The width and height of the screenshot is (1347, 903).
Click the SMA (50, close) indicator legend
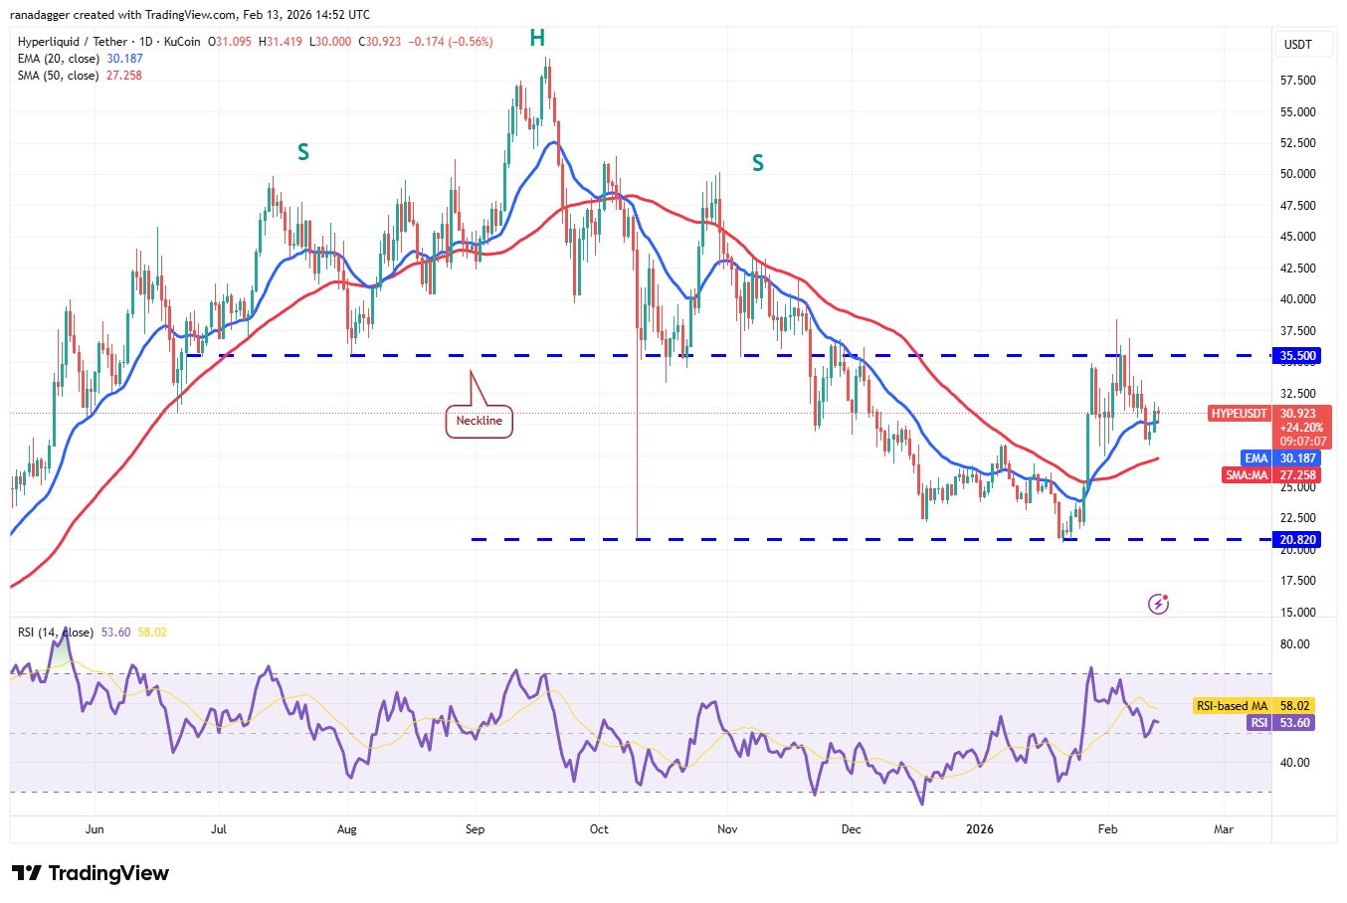(x=59, y=76)
